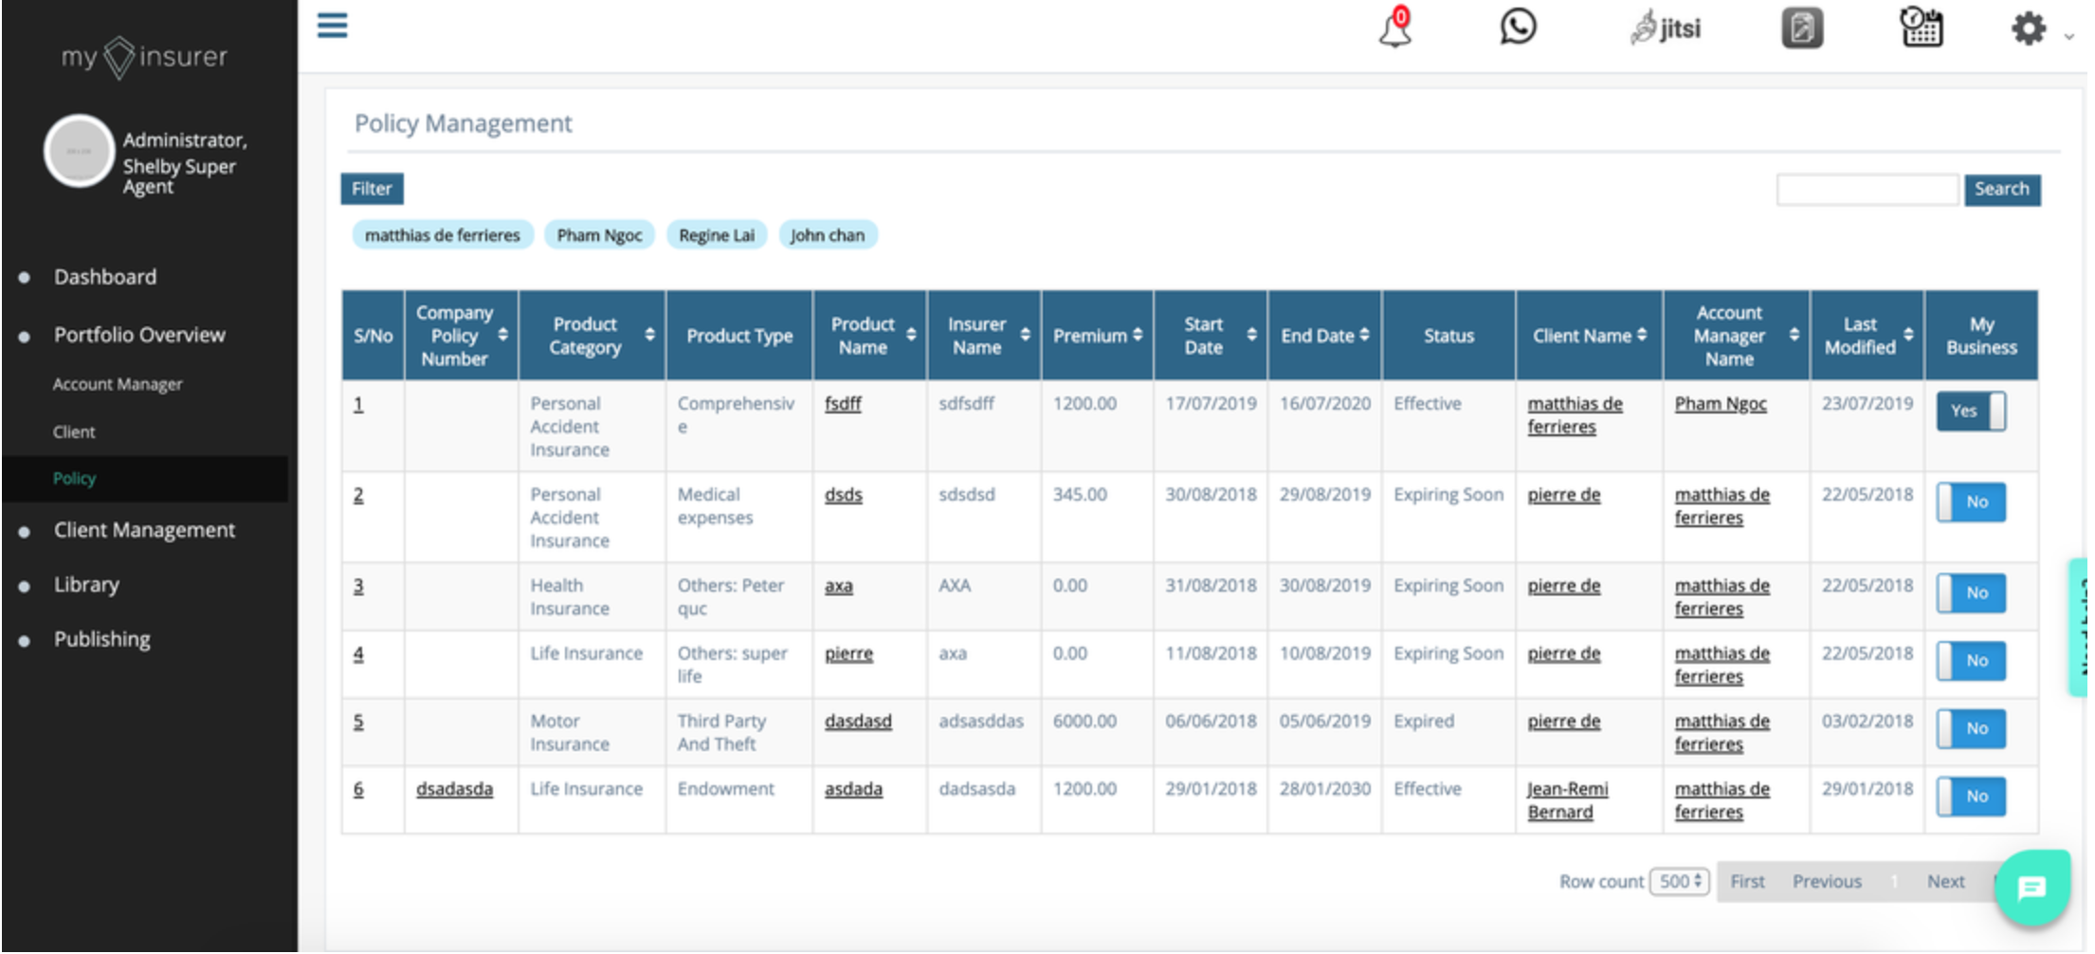The height and width of the screenshot is (954, 2095).
Task: Toggle My Business switch for row 1
Action: 1971,411
